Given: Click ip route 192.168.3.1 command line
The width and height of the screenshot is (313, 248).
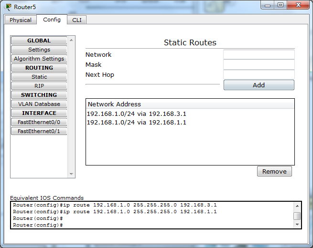Looking at the screenshot, I should (x=115, y=205).
